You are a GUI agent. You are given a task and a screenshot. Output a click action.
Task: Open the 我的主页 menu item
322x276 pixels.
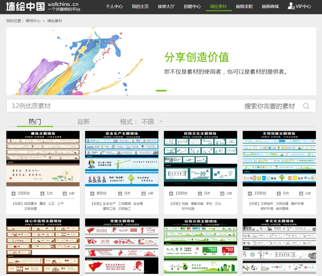140,6
